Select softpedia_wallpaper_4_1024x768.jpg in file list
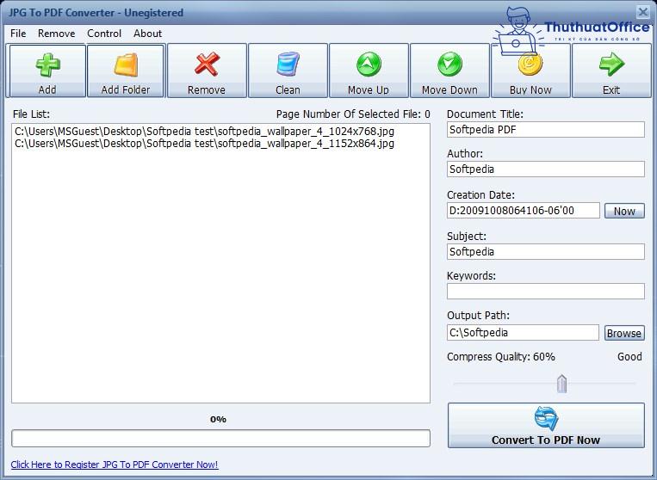The width and height of the screenshot is (657, 480). [204, 132]
